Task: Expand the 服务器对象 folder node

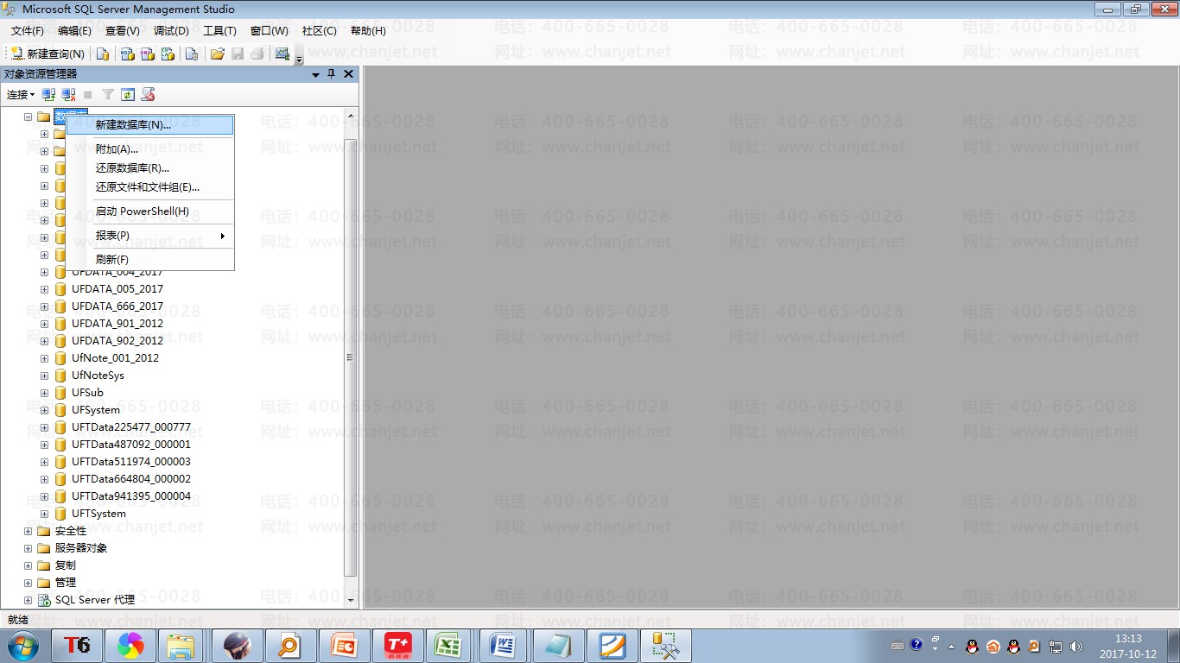Action: pos(28,548)
